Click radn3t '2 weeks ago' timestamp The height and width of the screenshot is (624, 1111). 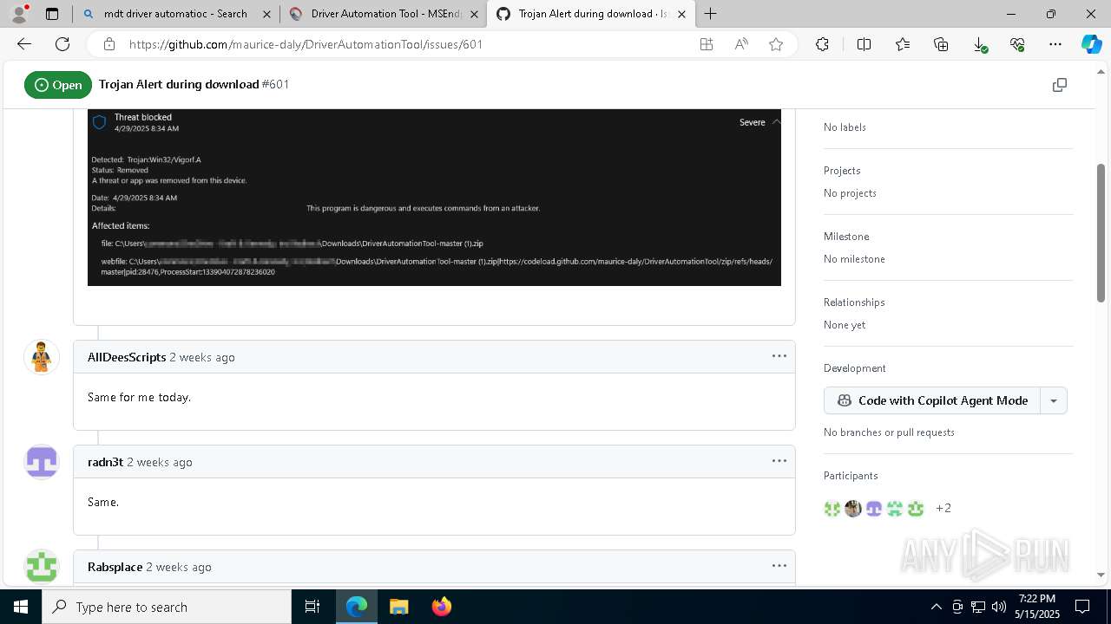[160, 462]
